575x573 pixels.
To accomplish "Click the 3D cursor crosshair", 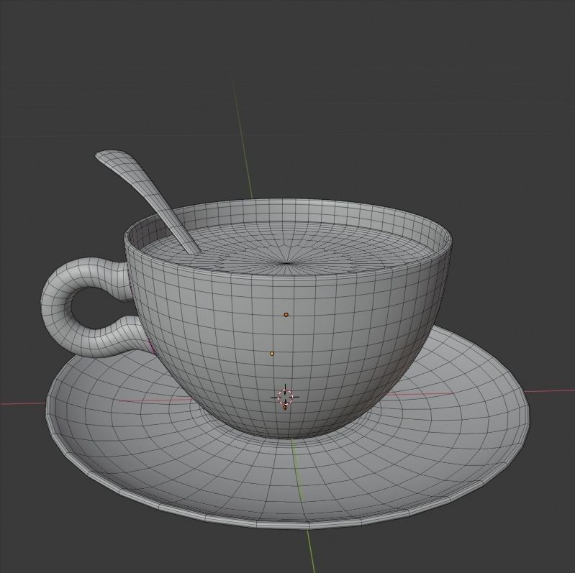I will [x=285, y=397].
